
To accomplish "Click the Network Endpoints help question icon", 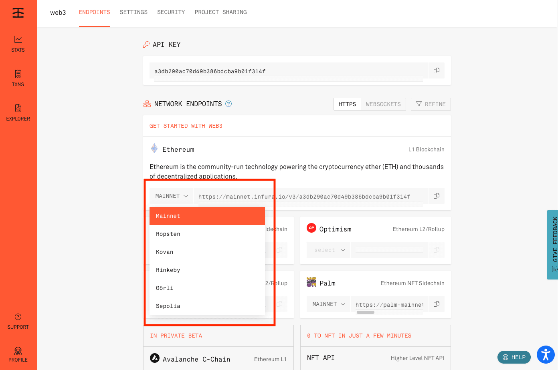I will [228, 104].
